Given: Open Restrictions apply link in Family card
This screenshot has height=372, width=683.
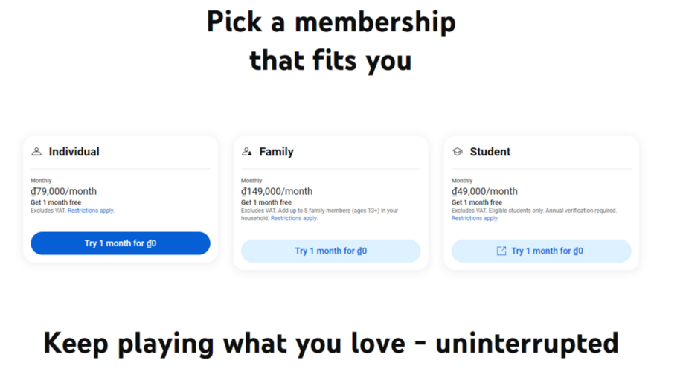Looking at the screenshot, I should pos(294,219).
